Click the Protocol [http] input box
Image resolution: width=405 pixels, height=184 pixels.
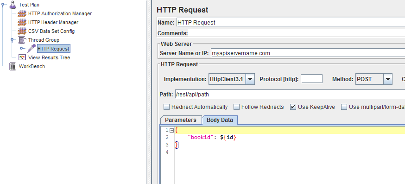pos(312,79)
